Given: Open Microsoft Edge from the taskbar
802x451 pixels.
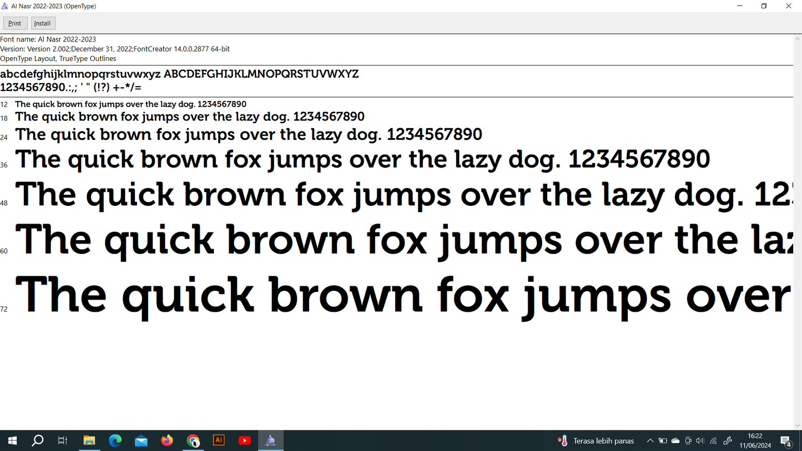Looking at the screenshot, I should tap(115, 441).
